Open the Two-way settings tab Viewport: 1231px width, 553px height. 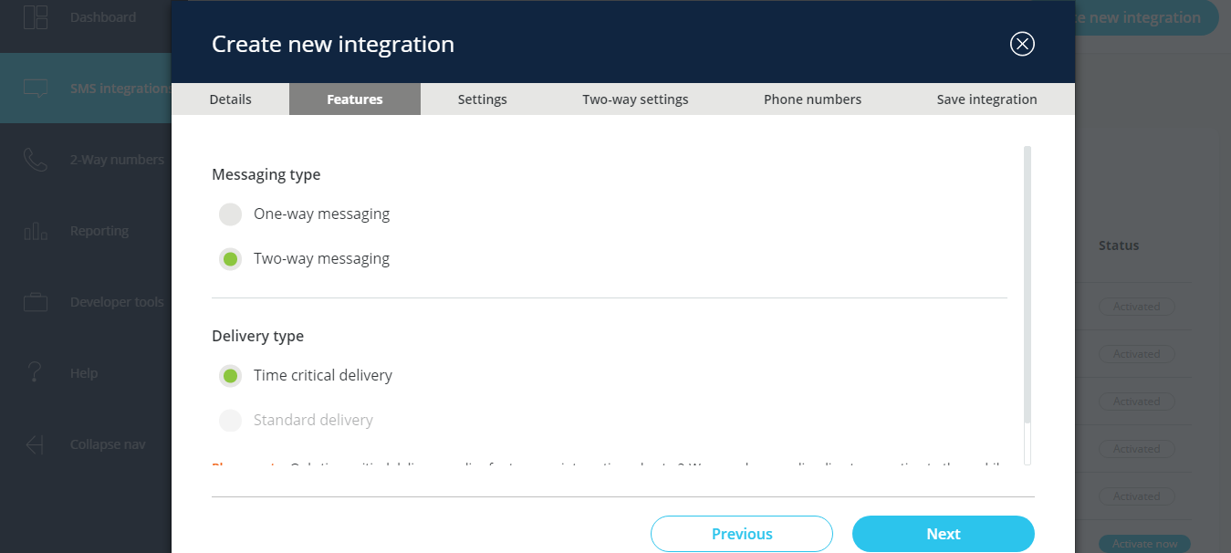(x=635, y=99)
